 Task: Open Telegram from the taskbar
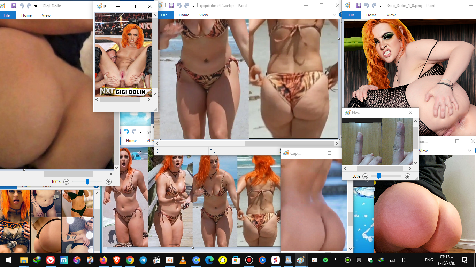pyautogui.click(x=144, y=260)
